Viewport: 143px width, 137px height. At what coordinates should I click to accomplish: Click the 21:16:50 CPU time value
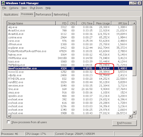87,89
